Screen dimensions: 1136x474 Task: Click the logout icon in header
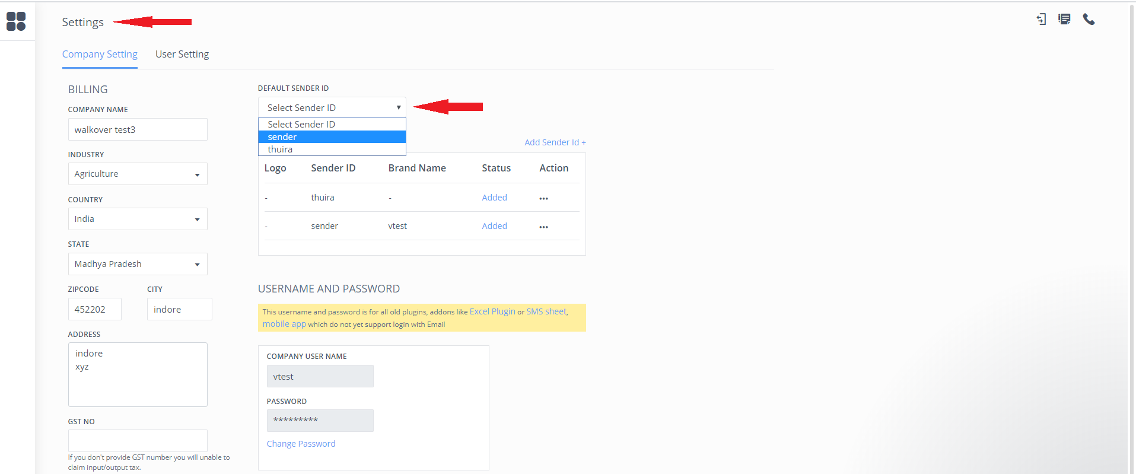pos(1041,20)
